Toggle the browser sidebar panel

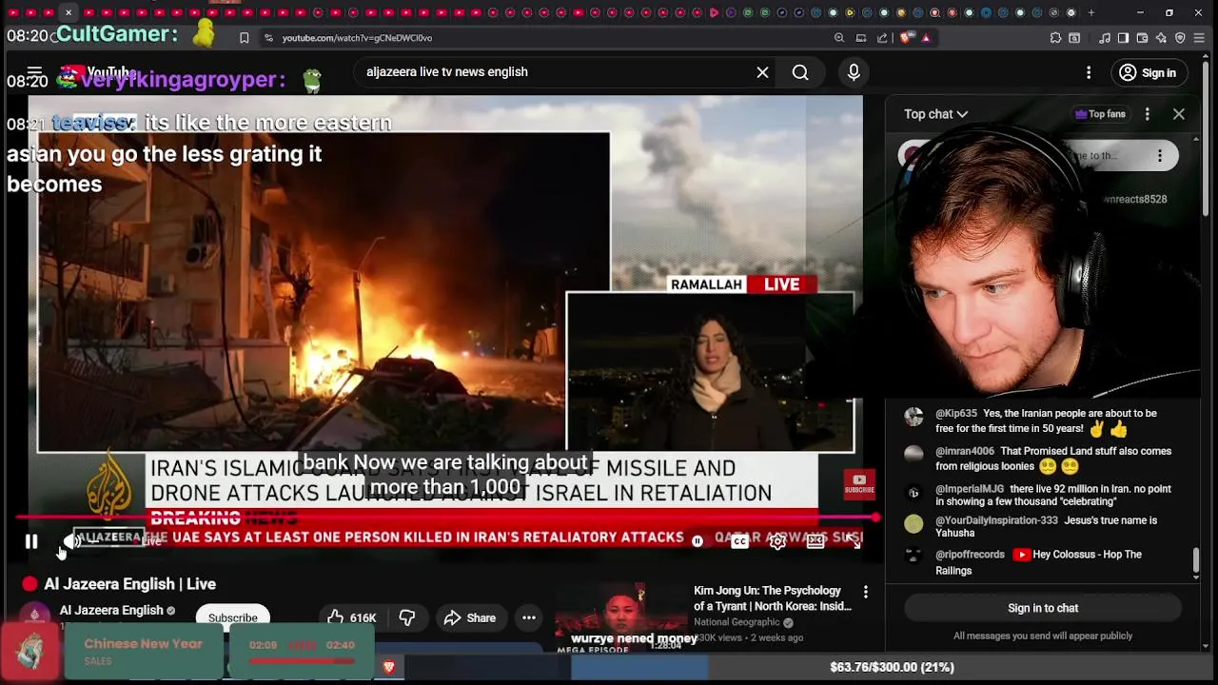[1123, 38]
